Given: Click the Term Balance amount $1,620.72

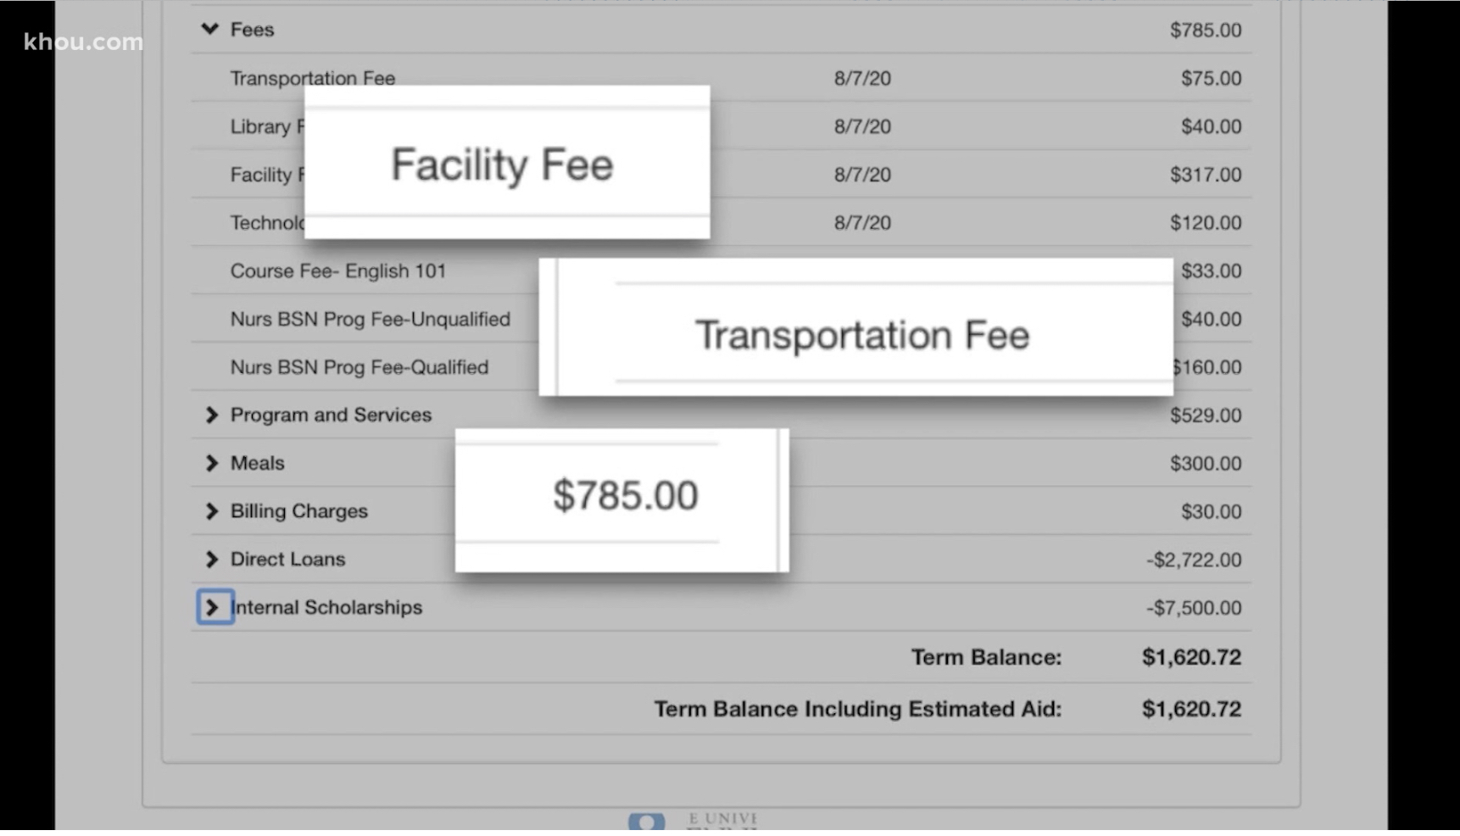Looking at the screenshot, I should (x=1190, y=657).
